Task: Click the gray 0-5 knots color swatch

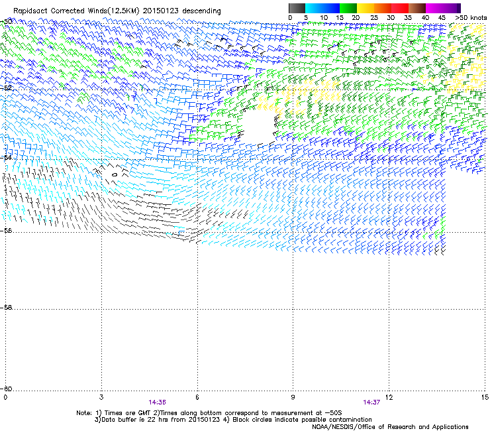Action: coord(297,8)
